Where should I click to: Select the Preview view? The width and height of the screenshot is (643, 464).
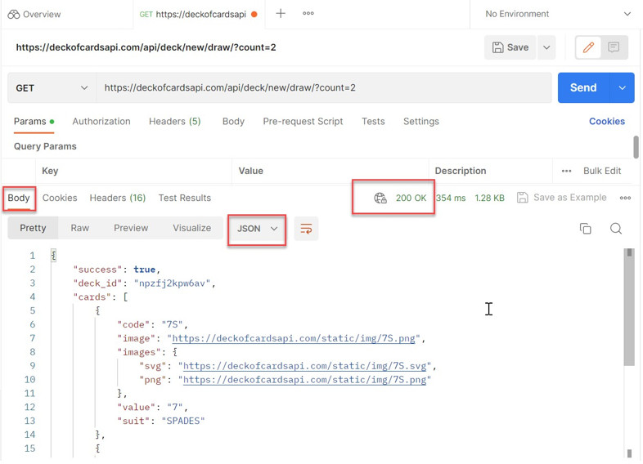[131, 229]
